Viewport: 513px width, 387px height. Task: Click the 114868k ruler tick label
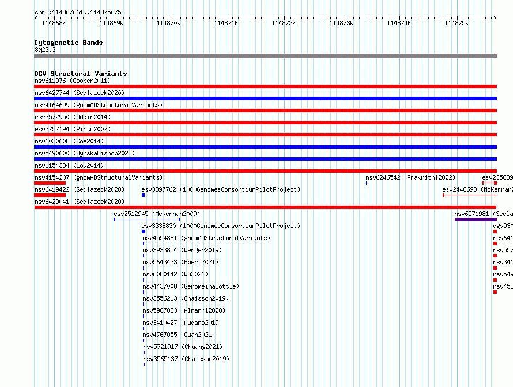[x=54, y=23]
